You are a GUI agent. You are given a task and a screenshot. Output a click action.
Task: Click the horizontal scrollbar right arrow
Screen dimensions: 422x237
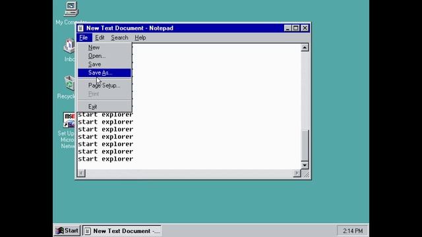297,173
